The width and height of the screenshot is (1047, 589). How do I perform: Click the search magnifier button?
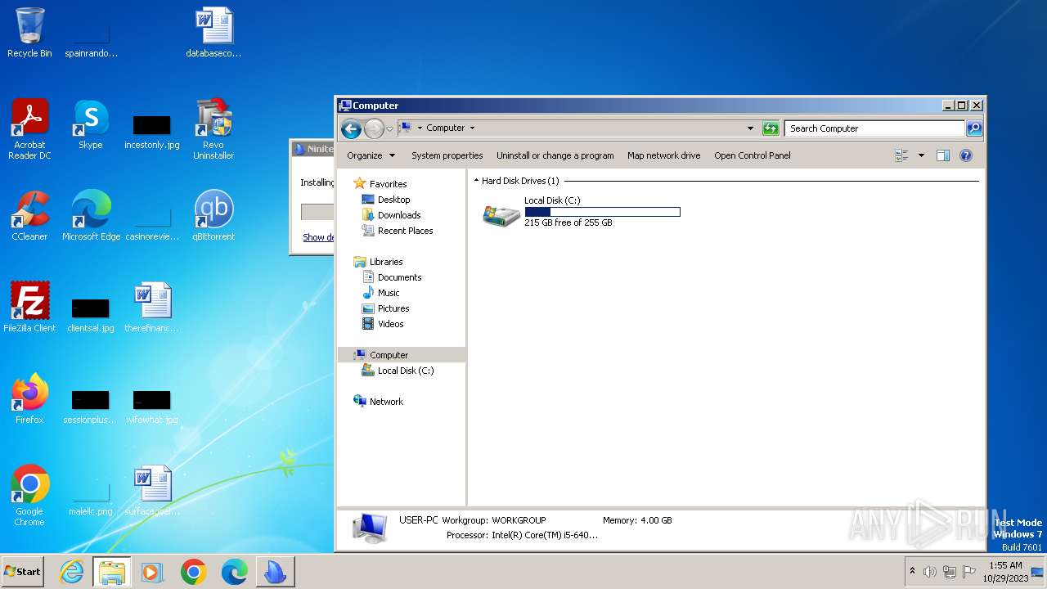click(x=973, y=128)
